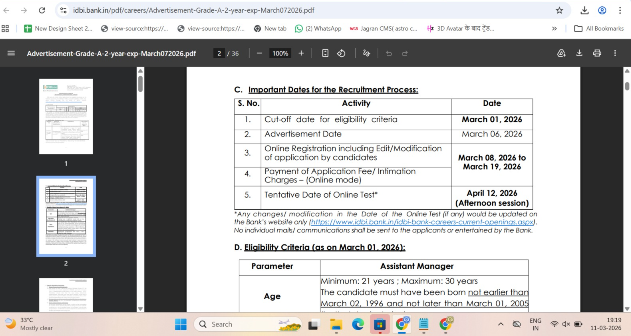
Task: Select page 2 thumbnail
Action: coord(66,216)
